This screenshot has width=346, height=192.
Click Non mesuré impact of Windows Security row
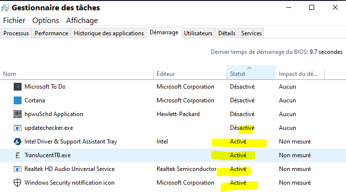click(x=295, y=183)
